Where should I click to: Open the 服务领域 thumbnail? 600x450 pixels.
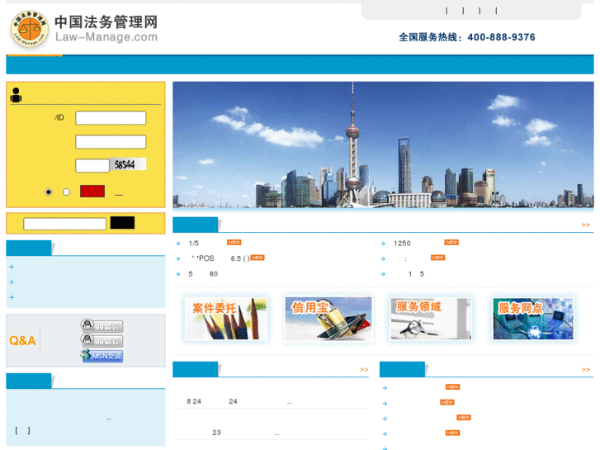[431, 319]
